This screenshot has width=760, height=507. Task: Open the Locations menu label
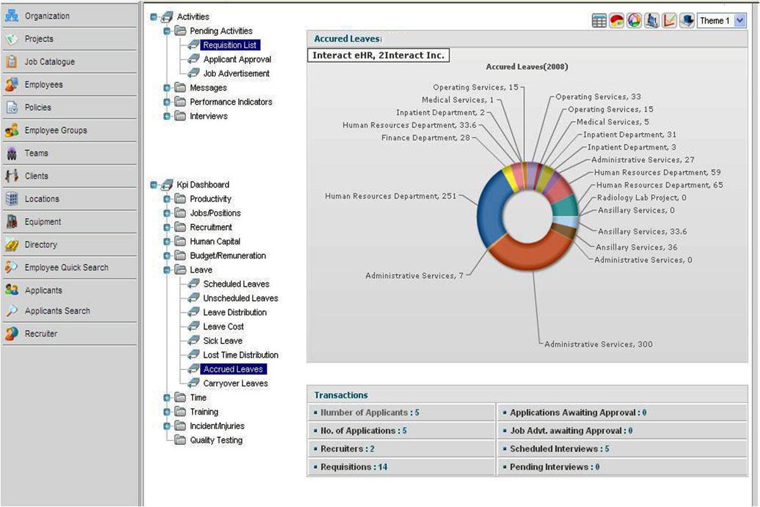point(42,198)
